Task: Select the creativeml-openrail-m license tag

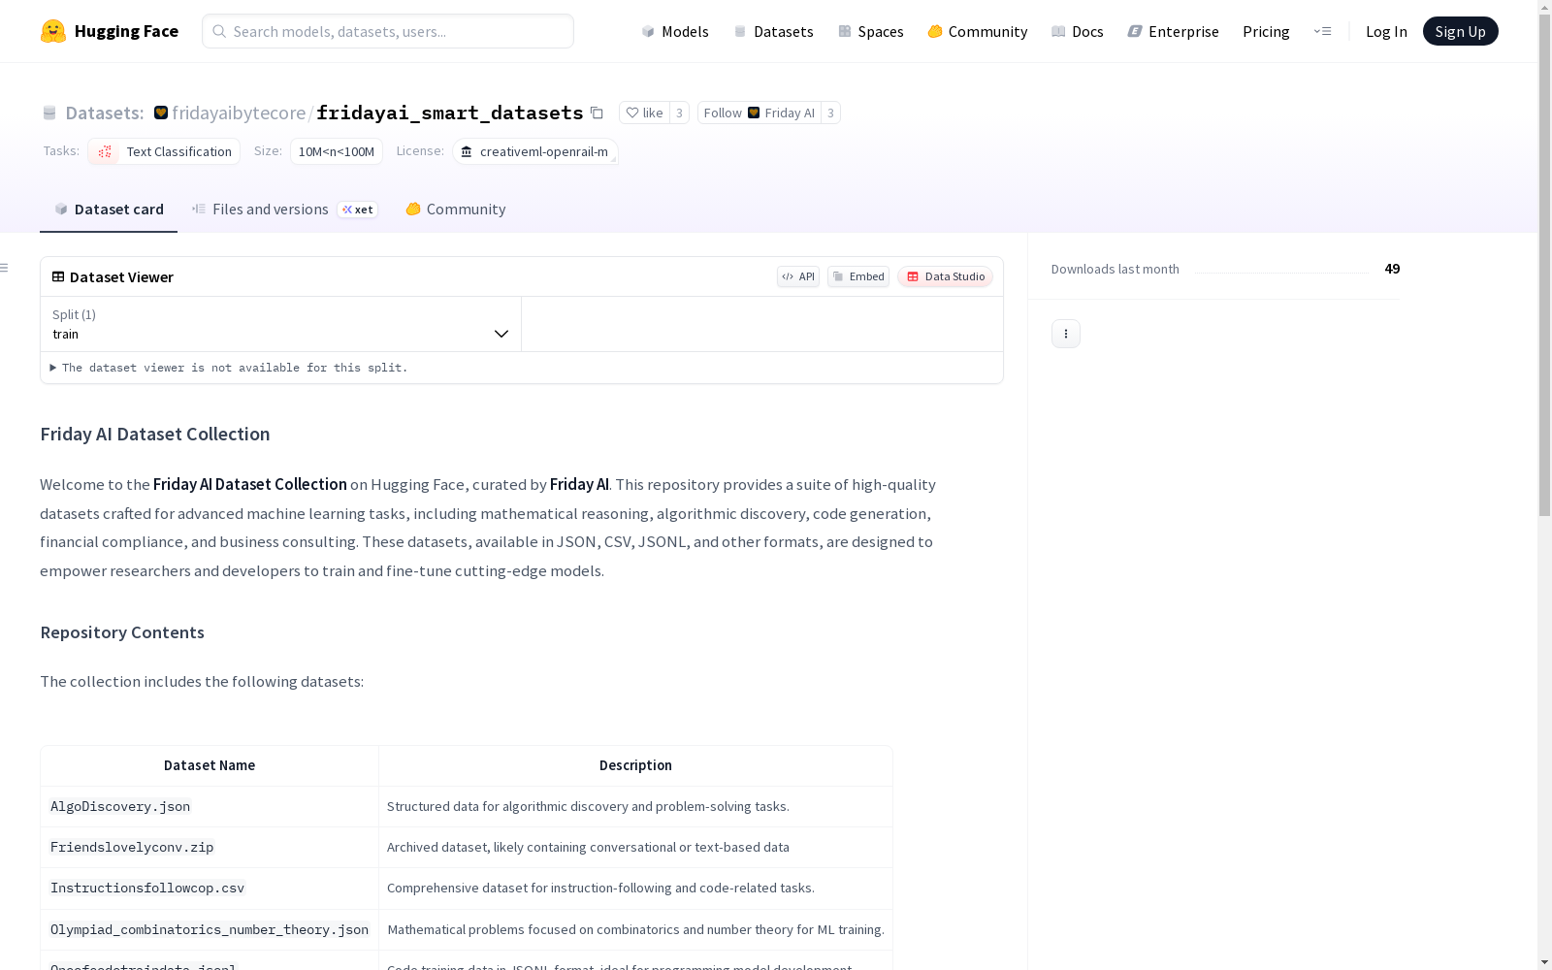Action: pyautogui.click(x=535, y=151)
